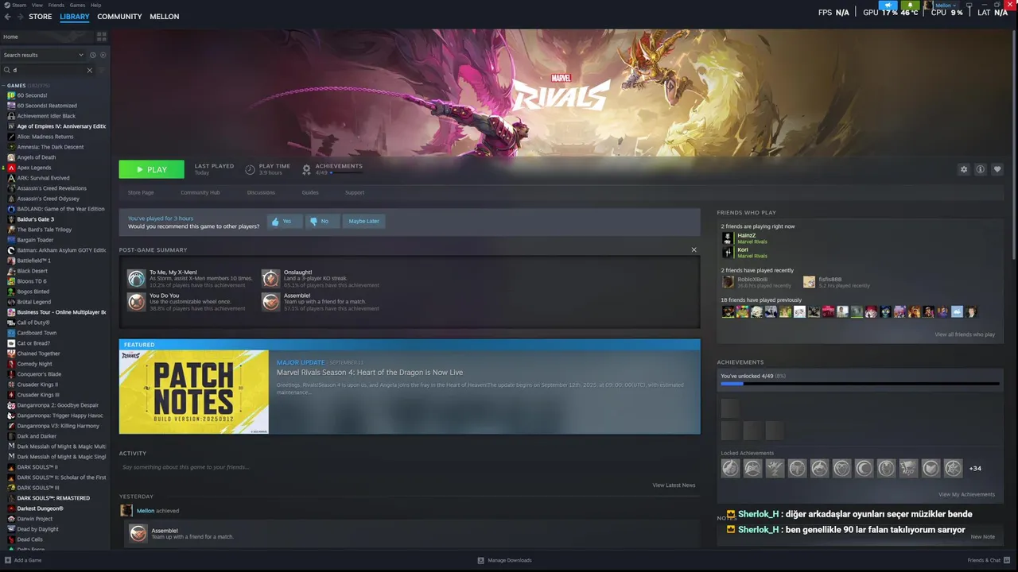
Task: Click the To Me, My X-Men! achievement icon
Action: point(137,278)
